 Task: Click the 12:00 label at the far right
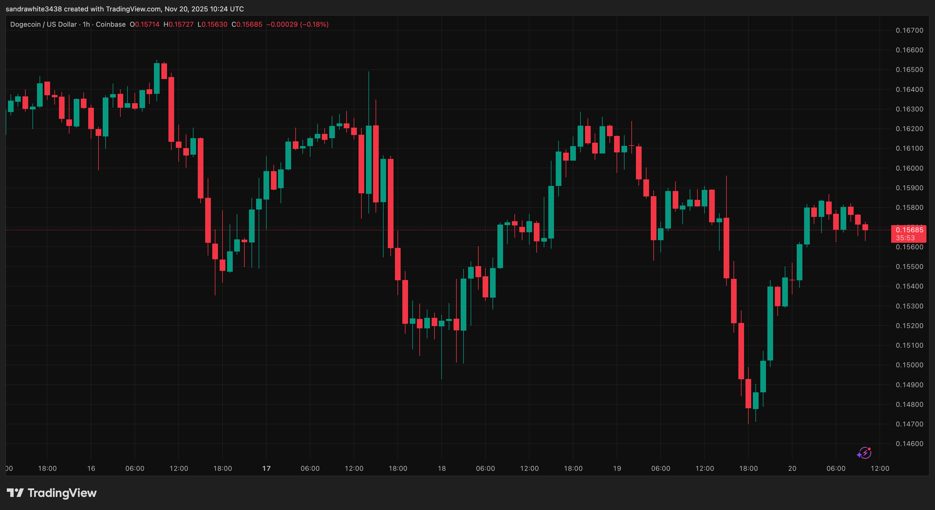[880, 468]
